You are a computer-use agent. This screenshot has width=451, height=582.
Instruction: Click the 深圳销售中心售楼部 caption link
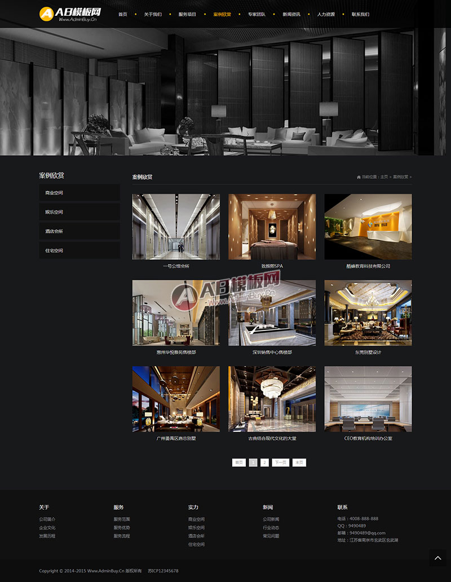272,352
